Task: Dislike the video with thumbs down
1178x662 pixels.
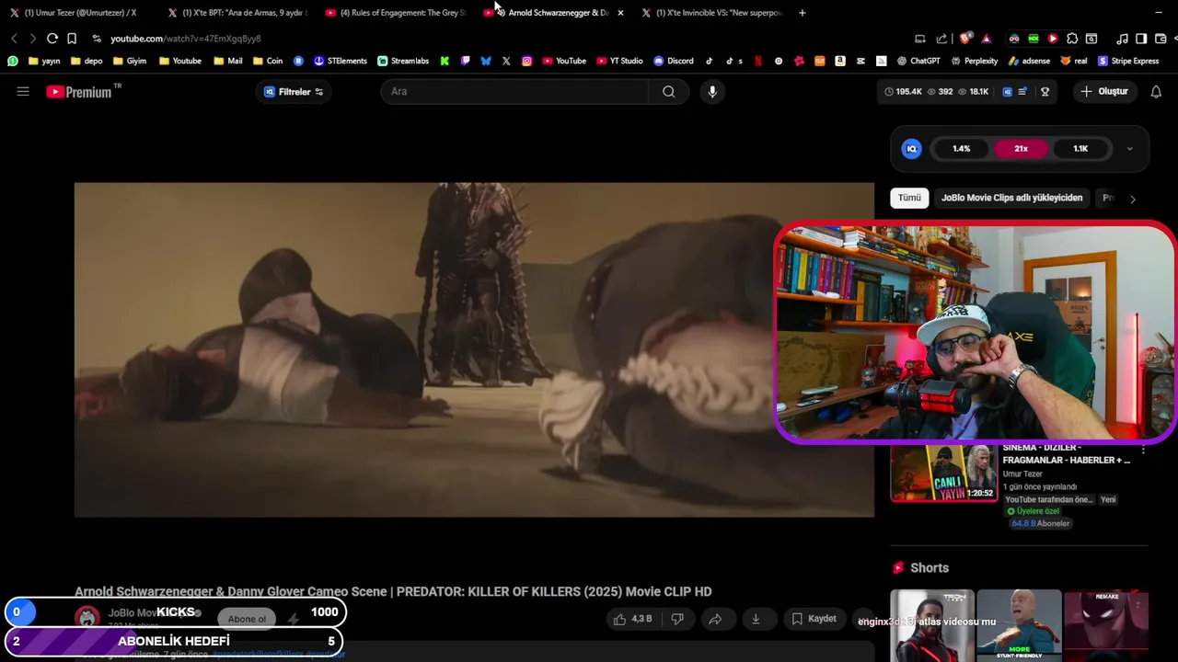Action: [x=677, y=619]
